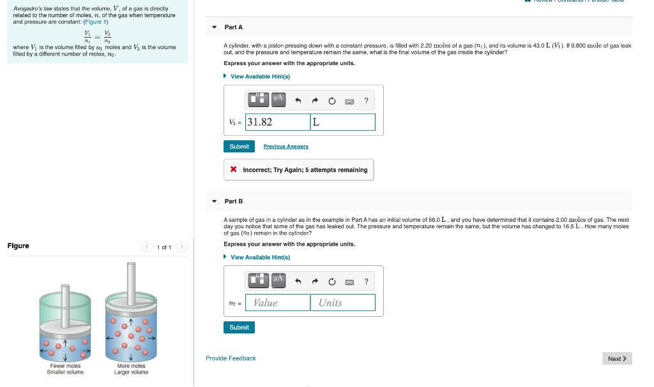
Task: Undo last edit in Part A answer
Action: [298, 100]
